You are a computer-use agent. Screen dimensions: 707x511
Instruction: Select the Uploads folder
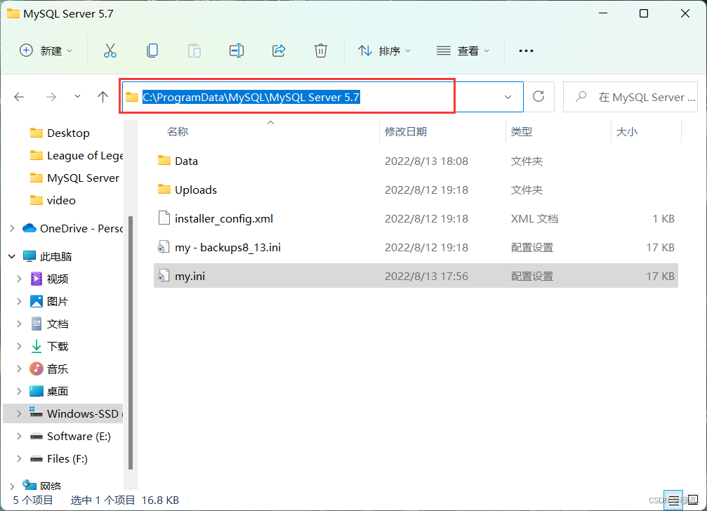coord(416,190)
